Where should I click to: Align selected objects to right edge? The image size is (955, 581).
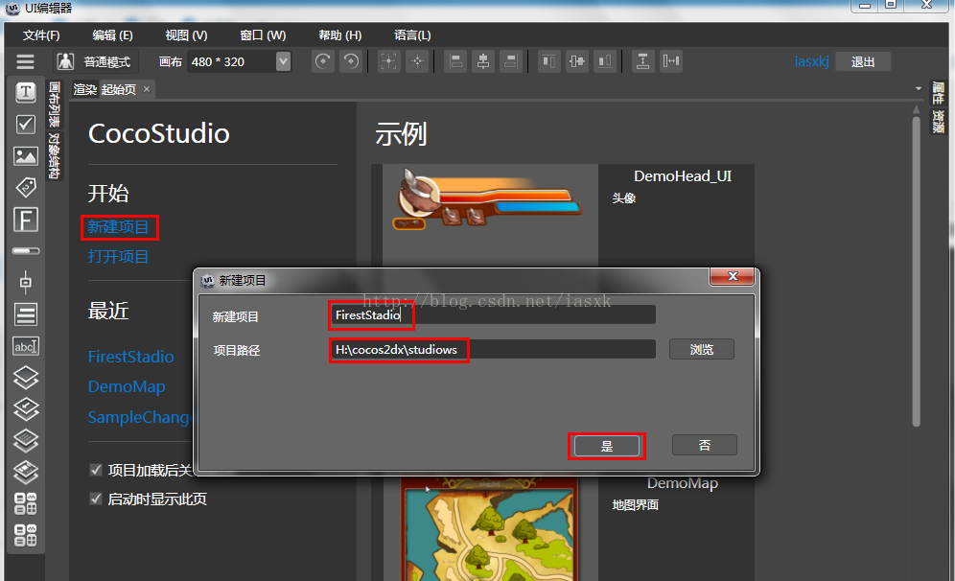[x=511, y=61]
